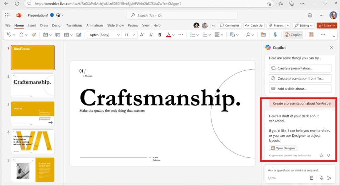Screen dimensions: 340x186
Task: Switch to the Transitions tab
Action: [x=74, y=25]
